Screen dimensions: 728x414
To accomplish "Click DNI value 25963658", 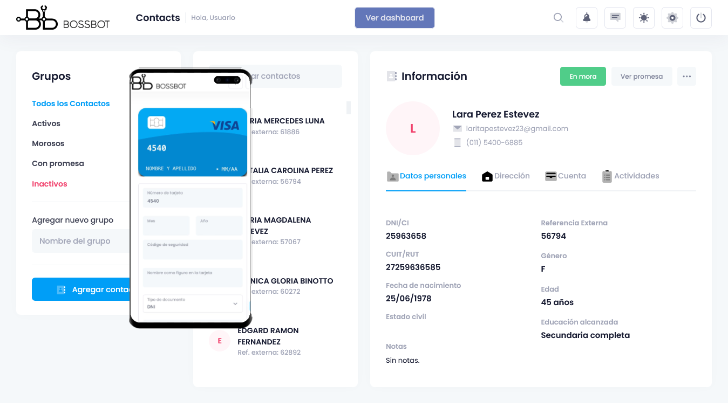I will (x=406, y=236).
